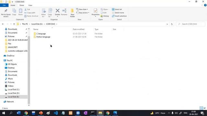This screenshot has width=207, height=116.
Task: Click Invert selection
Action: pyautogui.click(x=119, y=16)
